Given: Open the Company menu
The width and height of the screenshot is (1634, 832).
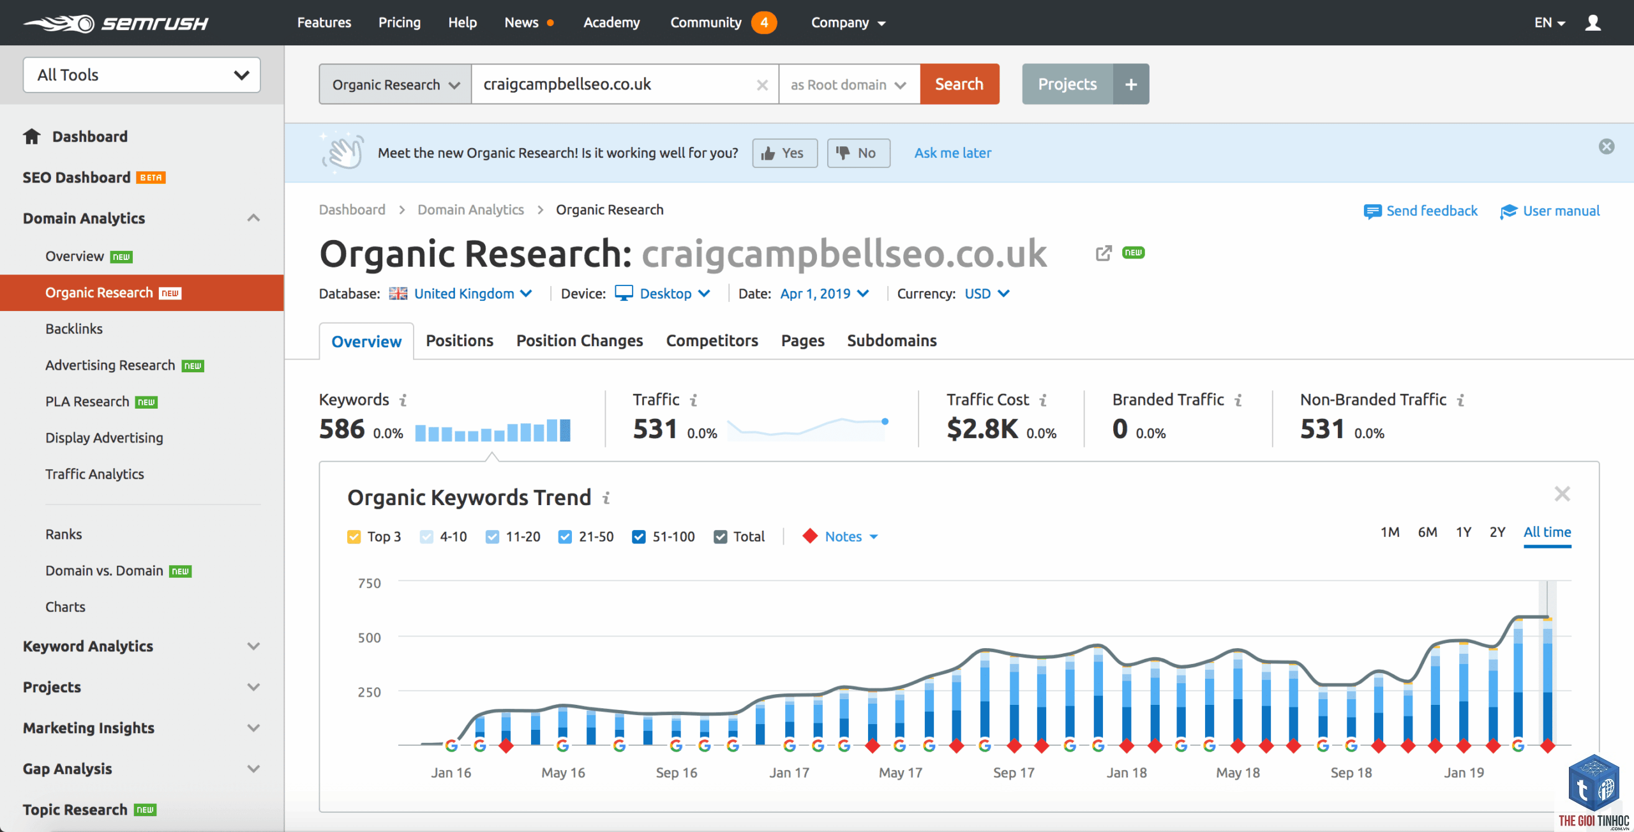Looking at the screenshot, I should click(848, 23).
